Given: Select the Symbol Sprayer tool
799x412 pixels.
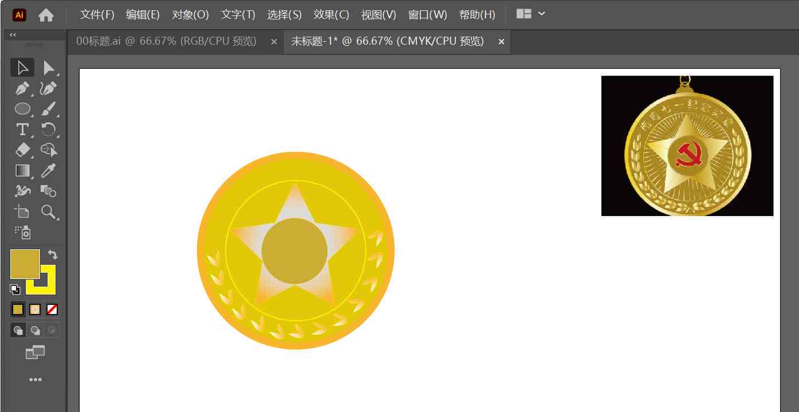Looking at the screenshot, I should [x=22, y=231].
